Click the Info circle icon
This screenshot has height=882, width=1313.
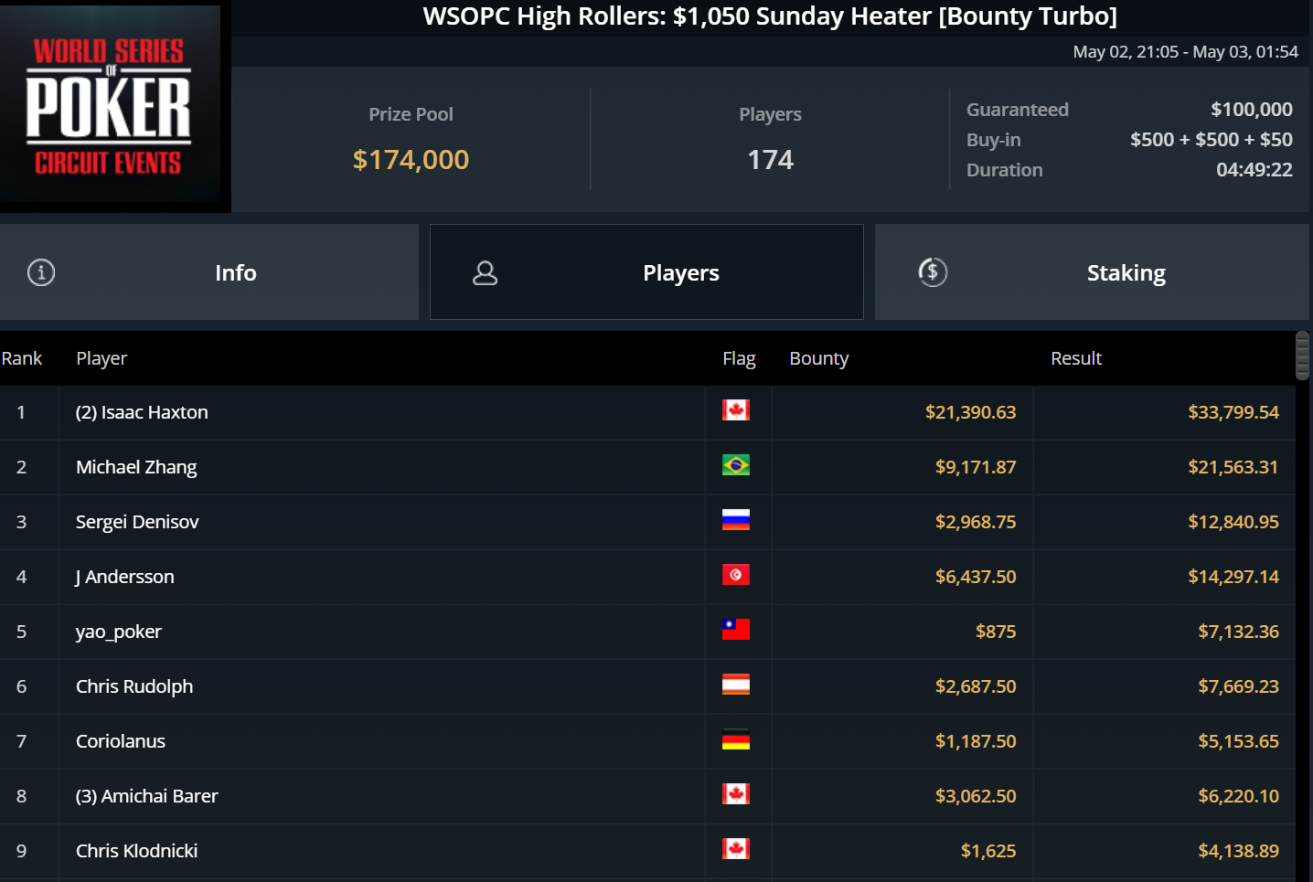pos(41,272)
